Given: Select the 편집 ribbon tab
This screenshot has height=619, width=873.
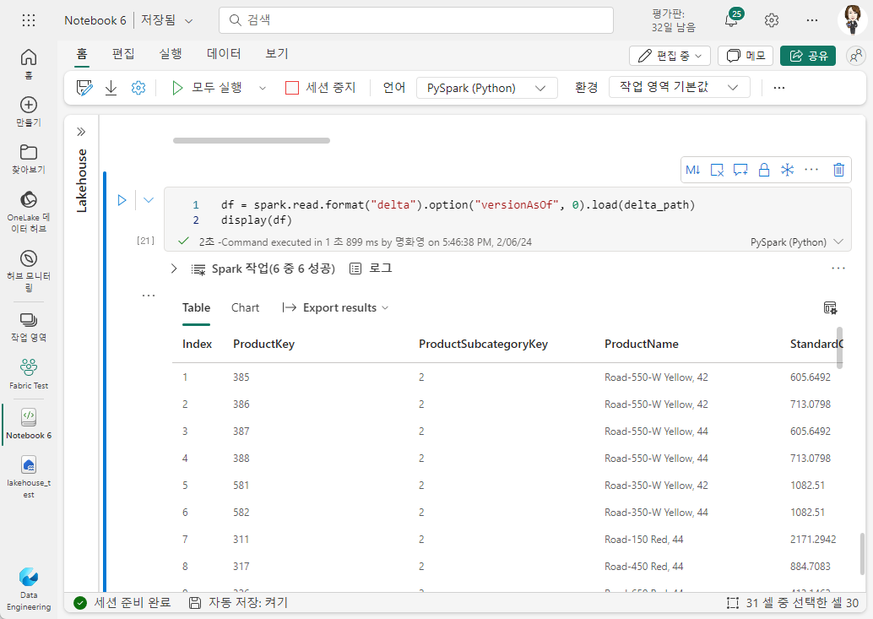Looking at the screenshot, I should click(123, 54).
